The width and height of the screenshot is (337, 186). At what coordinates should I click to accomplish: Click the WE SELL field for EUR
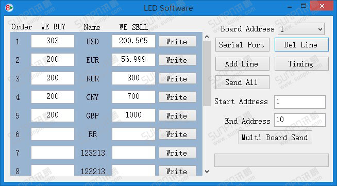click(x=133, y=60)
